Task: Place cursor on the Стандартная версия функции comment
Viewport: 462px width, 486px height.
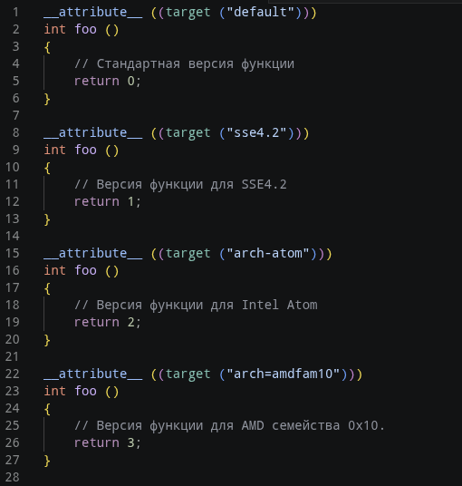Action: (x=185, y=63)
